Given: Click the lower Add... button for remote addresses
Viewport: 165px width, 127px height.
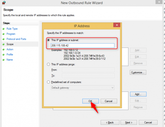Looking at the screenshot, I should pyautogui.click(x=138, y=94).
